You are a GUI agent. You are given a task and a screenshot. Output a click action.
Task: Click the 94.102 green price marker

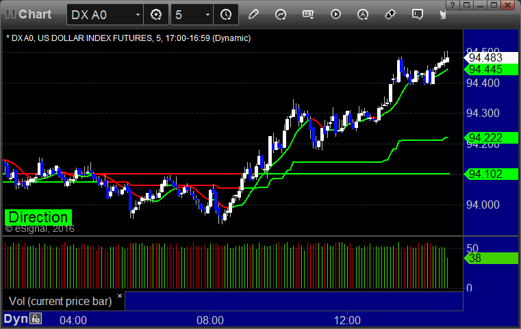pos(491,174)
